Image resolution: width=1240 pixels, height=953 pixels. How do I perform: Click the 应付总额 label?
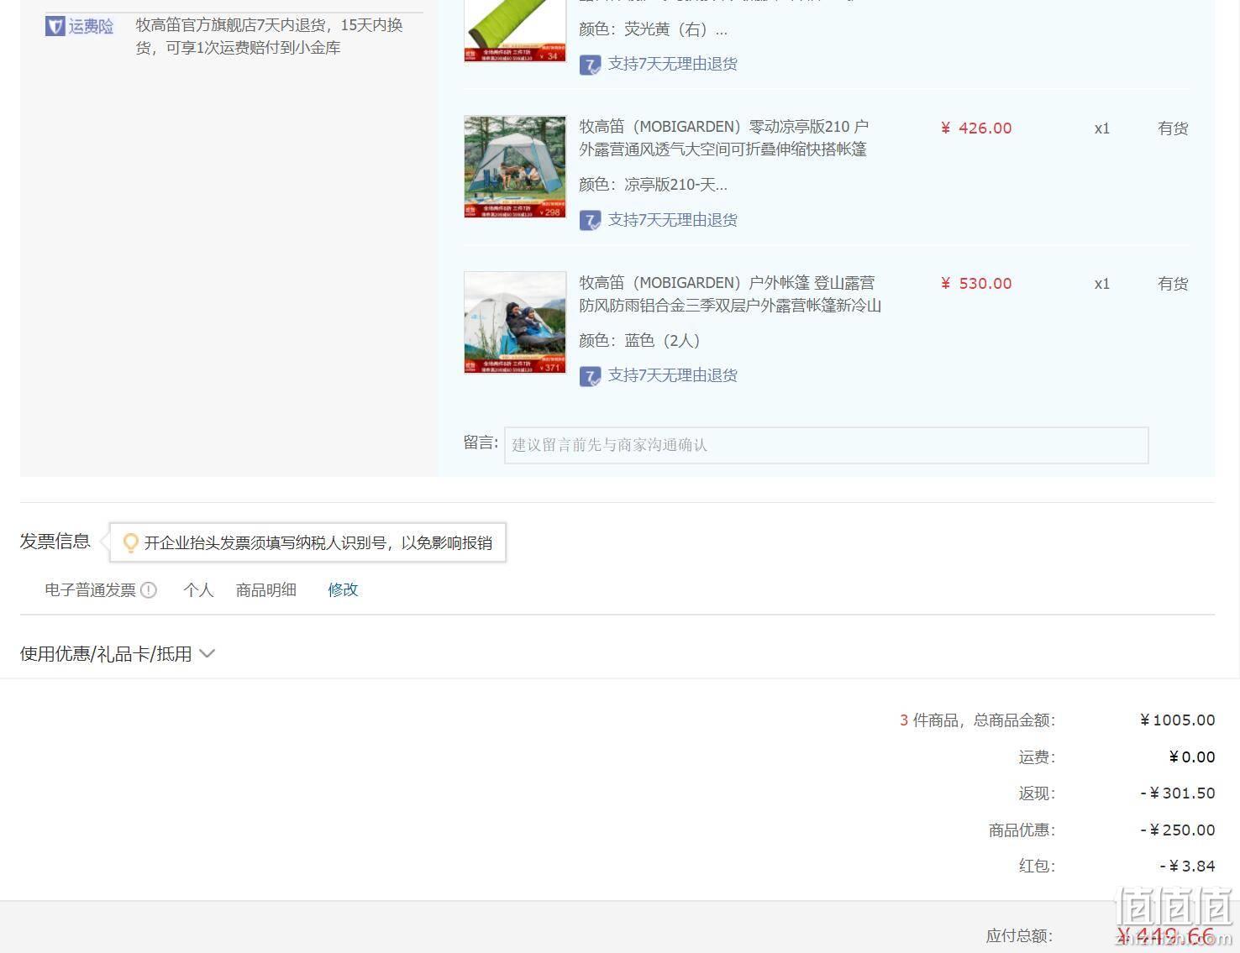click(1019, 935)
